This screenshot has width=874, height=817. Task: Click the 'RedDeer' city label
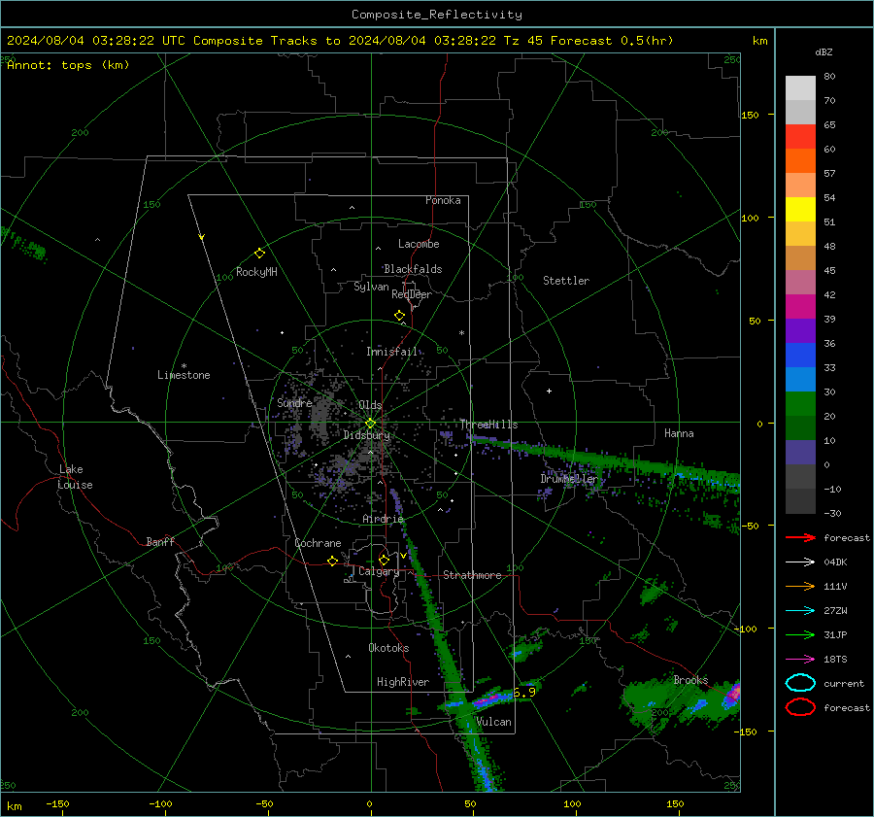pyautogui.click(x=412, y=294)
